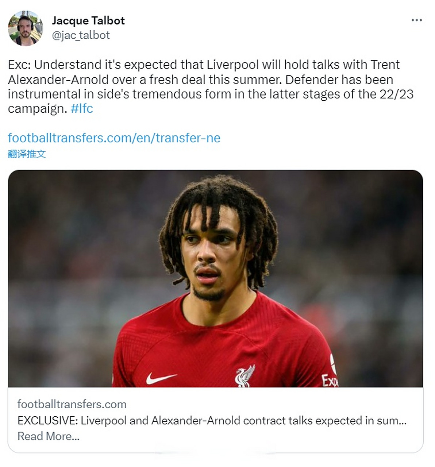
Task: Click Read More... on the link card
Action: (48, 436)
